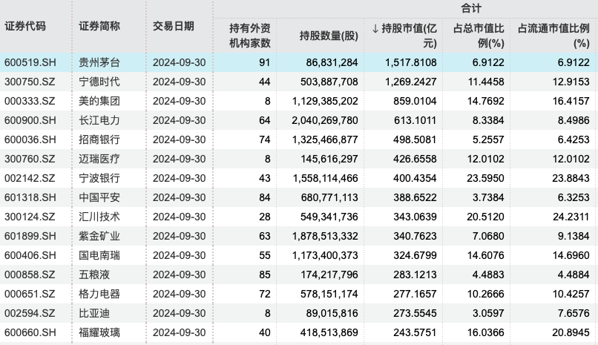The image size is (598, 345).
Task: Click the 五粮液 name cell
Action: coord(94,275)
